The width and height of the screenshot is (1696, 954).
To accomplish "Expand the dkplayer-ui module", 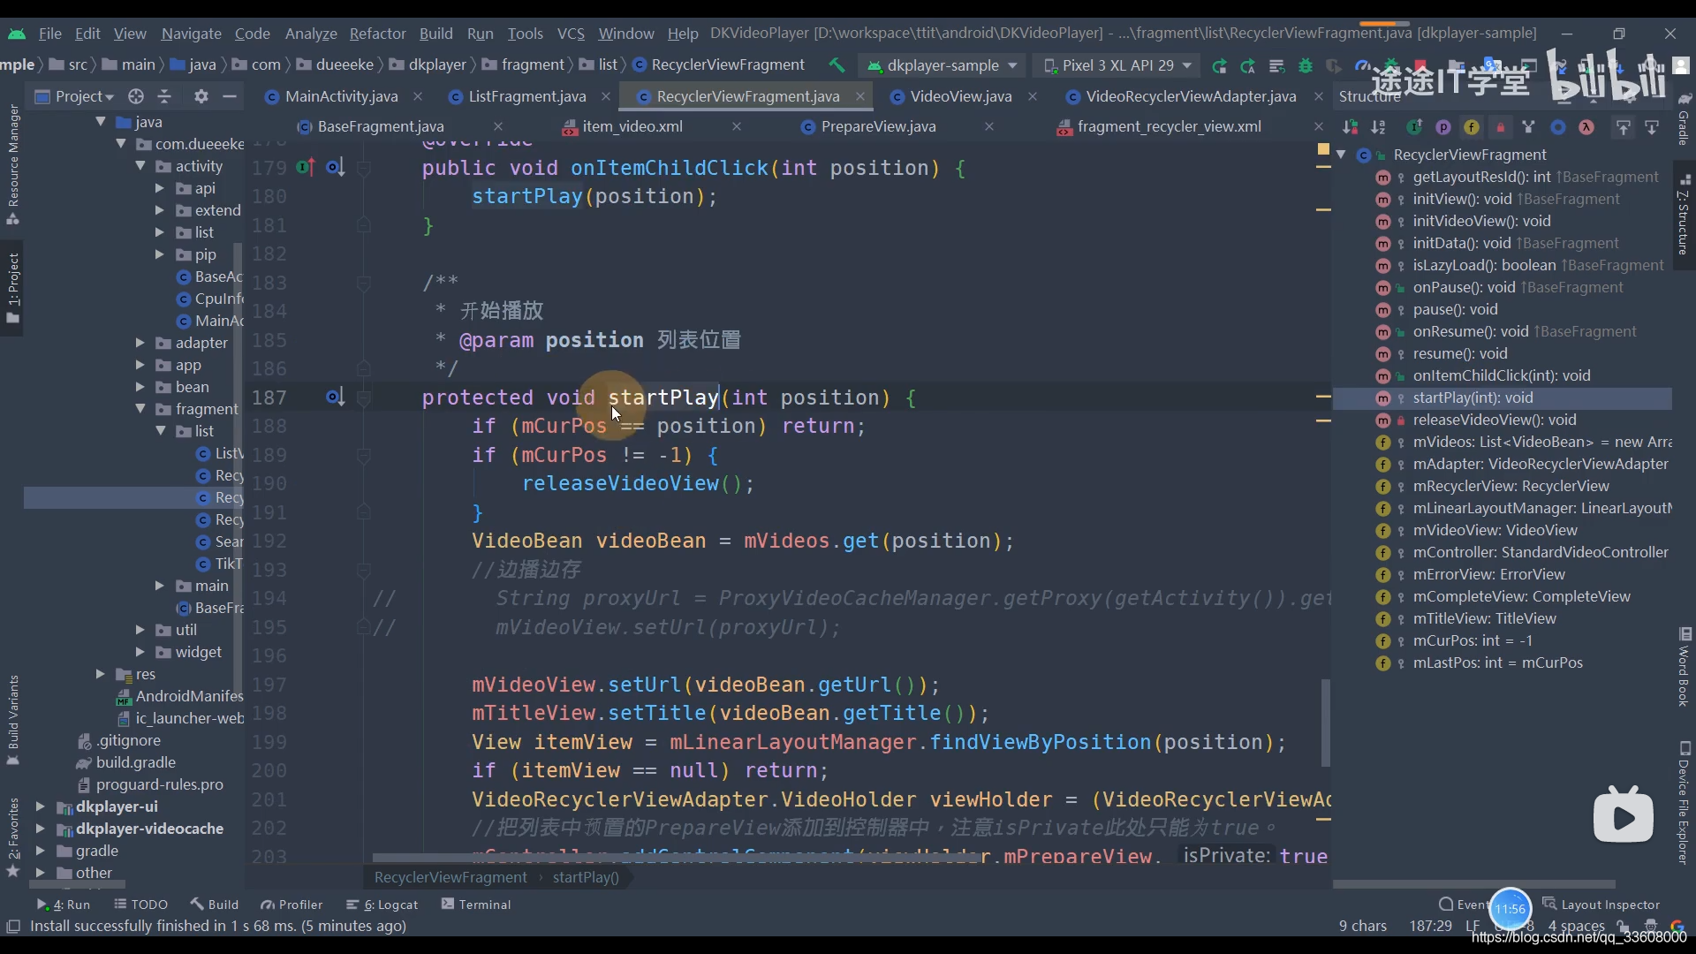I will coord(40,806).
